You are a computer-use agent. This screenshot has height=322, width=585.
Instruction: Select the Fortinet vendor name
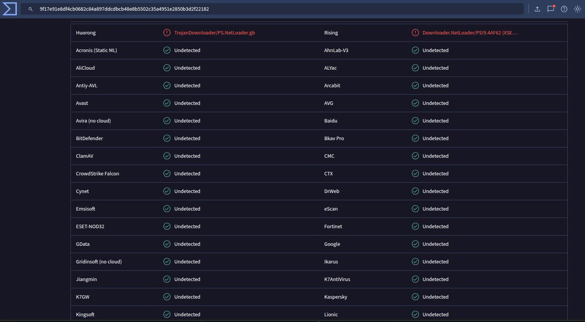pos(333,226)
